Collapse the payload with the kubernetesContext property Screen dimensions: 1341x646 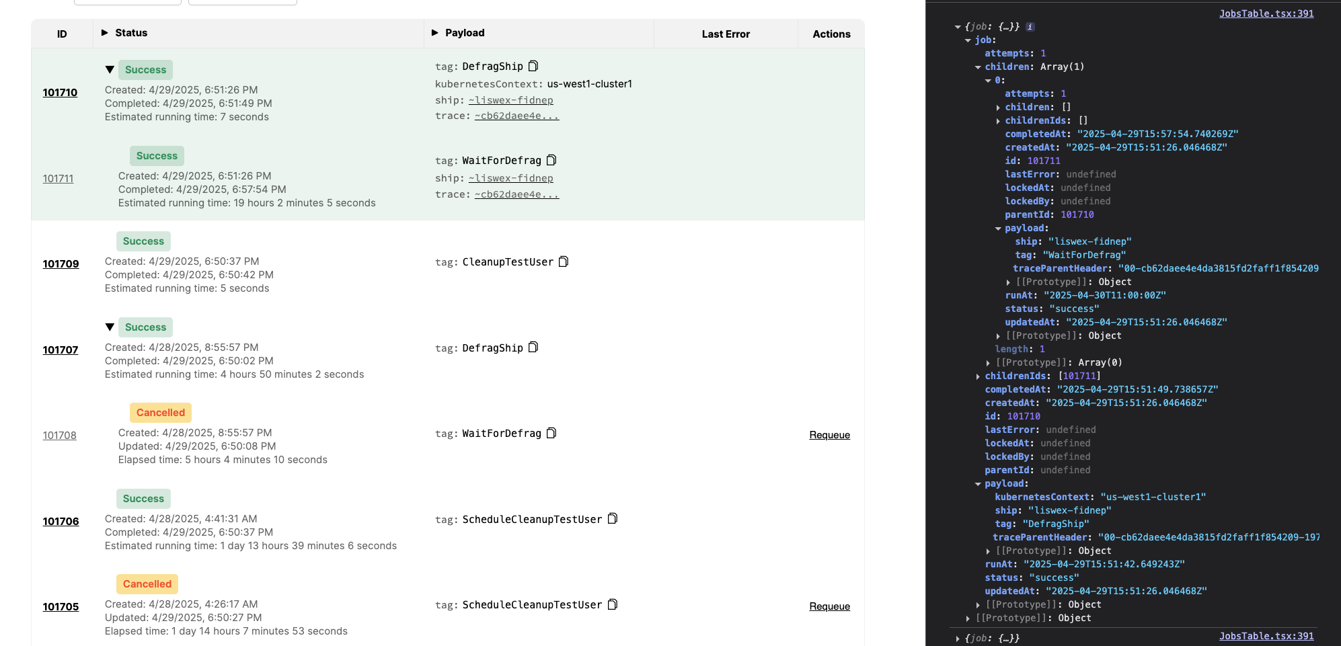tap(978, 484)
